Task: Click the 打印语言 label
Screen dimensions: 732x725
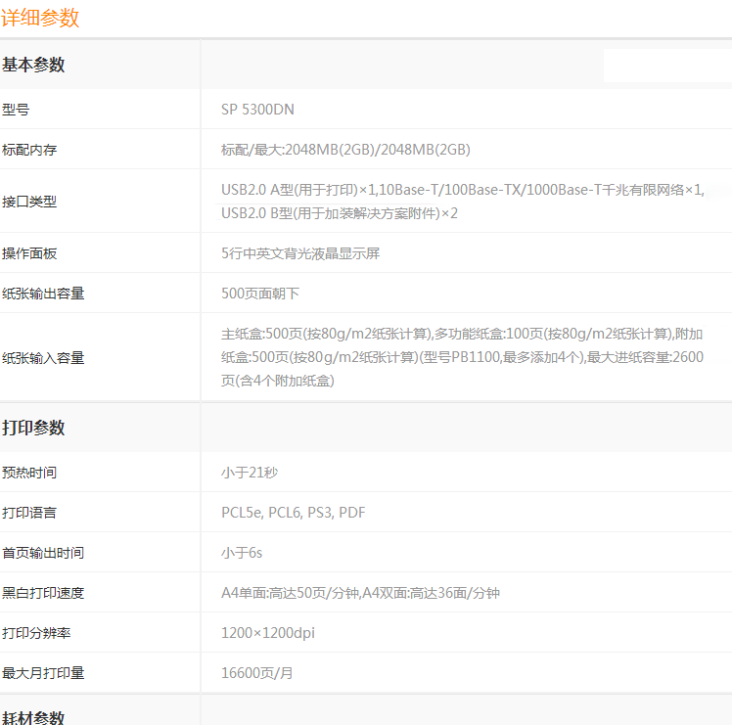Action: [29, 513]
